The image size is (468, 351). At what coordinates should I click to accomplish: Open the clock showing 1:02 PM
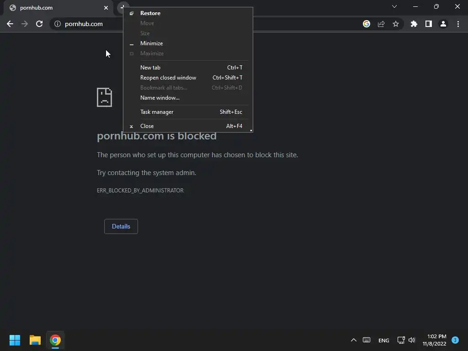434,340
